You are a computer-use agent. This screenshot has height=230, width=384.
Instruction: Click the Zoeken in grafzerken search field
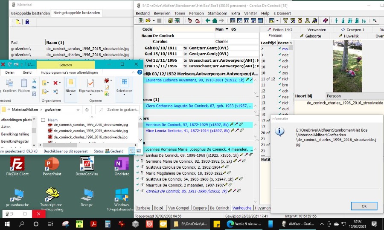[x=120, y=109]
